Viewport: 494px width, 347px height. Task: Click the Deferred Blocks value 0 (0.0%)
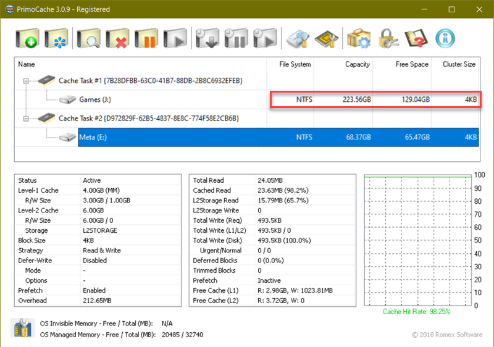coord(270,261)
